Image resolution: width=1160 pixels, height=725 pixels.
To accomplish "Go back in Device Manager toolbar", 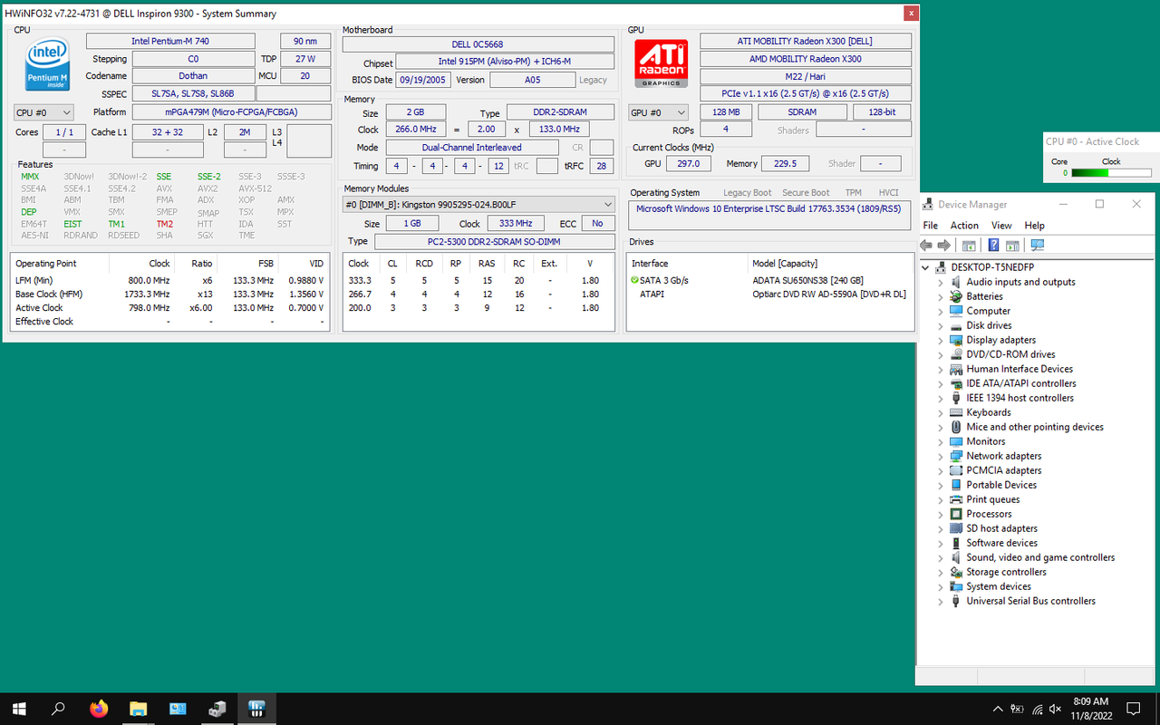I will (x=926, y=246).
